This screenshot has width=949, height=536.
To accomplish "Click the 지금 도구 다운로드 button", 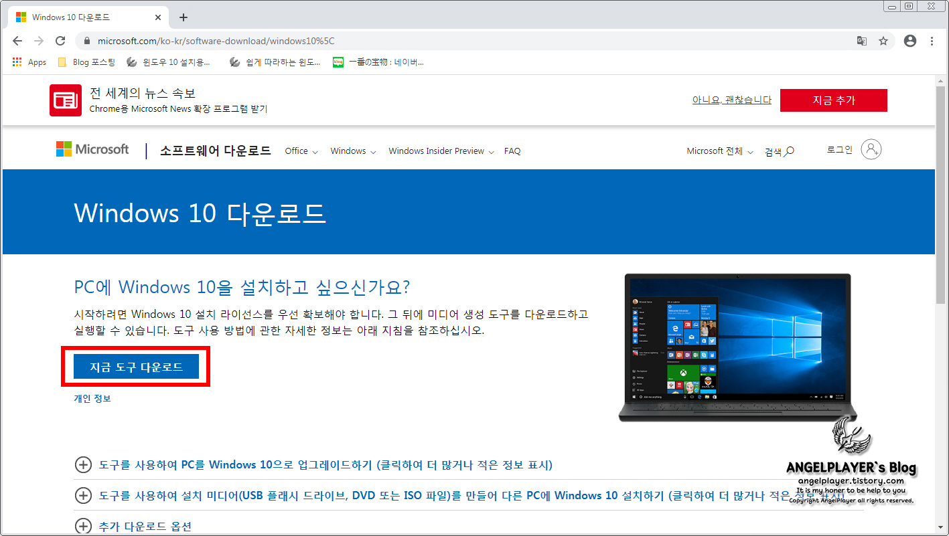I will [x=136, y=367].
